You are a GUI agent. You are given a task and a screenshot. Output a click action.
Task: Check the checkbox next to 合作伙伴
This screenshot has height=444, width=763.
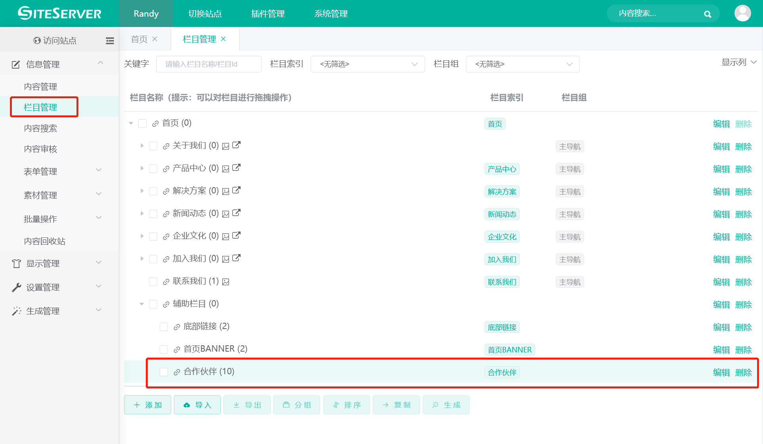pyautogui.click(x=164, y=372)
